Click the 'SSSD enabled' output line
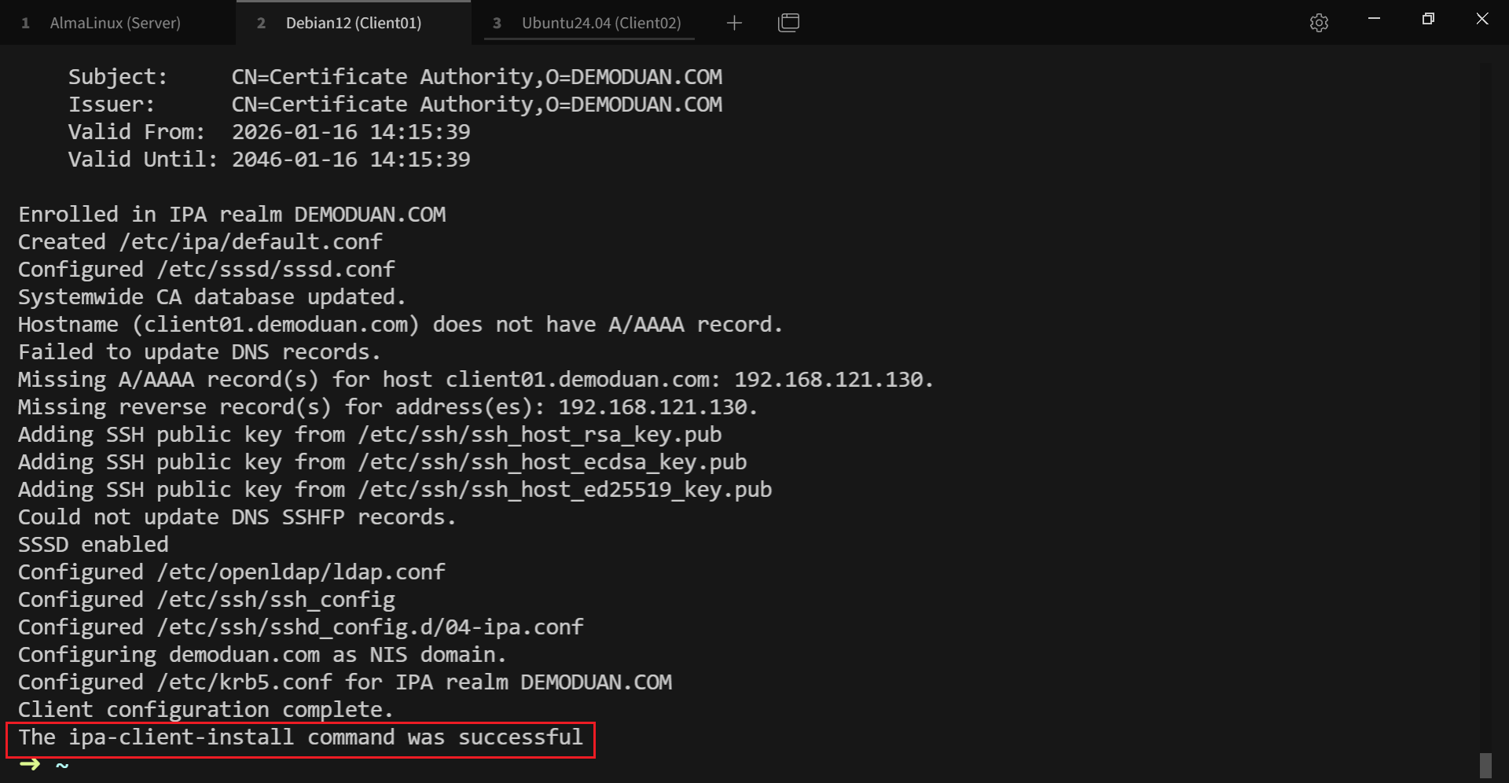The image size is (1509, 783). pos(94,545)
